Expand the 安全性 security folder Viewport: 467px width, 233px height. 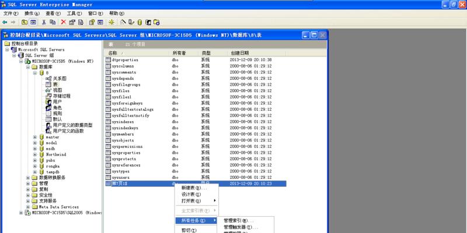(27, 195)
